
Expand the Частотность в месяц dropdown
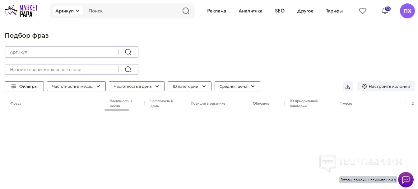click(x=76, y=86)
